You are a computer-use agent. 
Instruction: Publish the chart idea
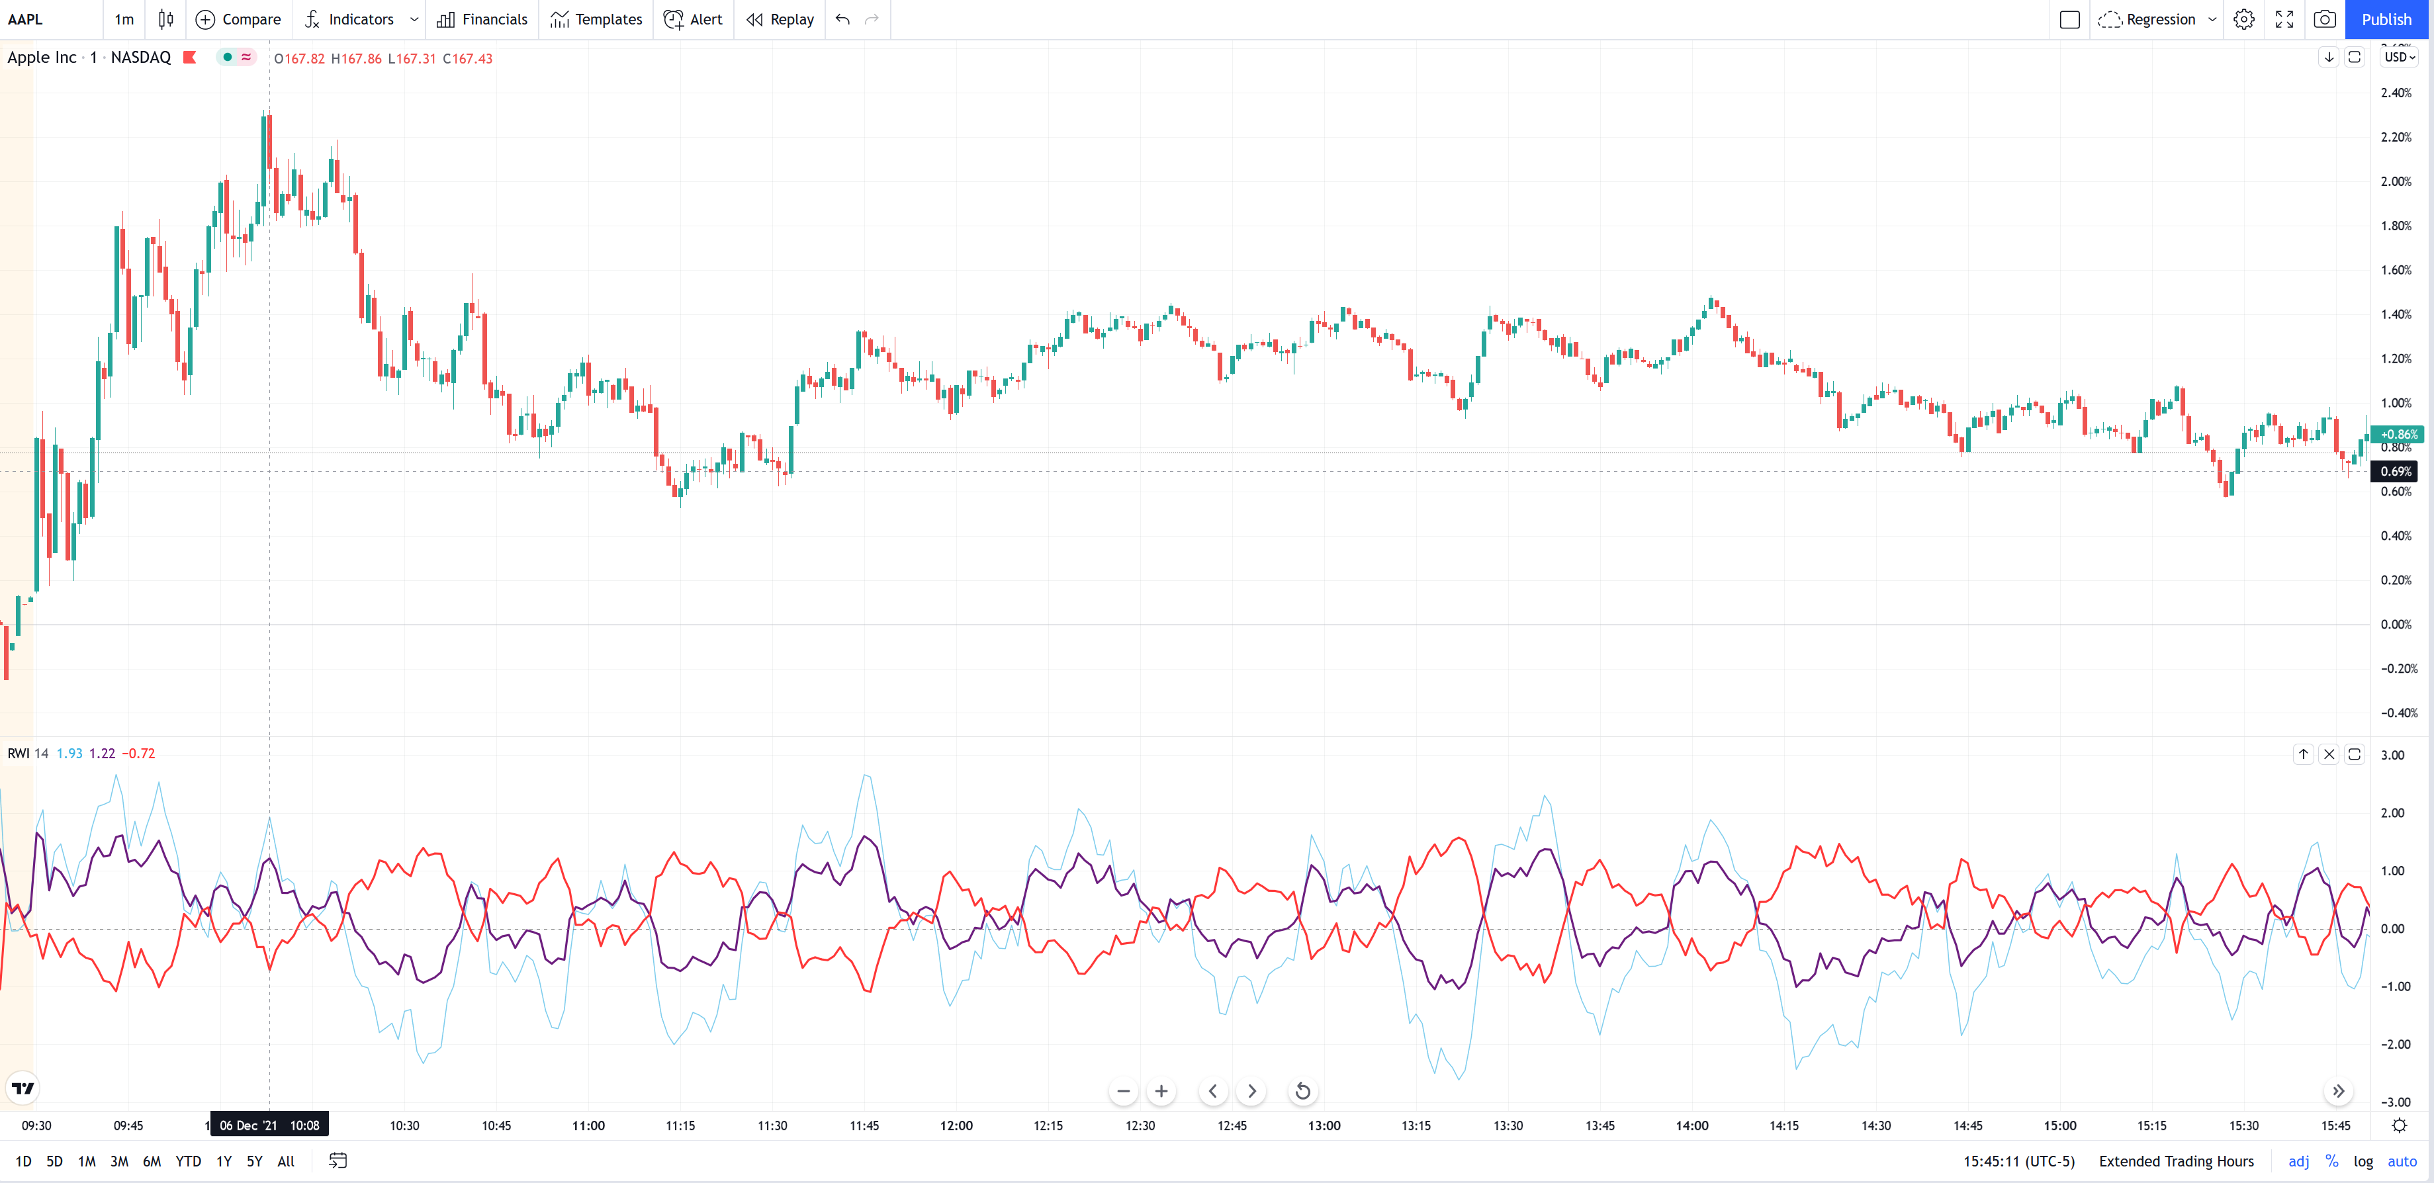(2386, 19)
